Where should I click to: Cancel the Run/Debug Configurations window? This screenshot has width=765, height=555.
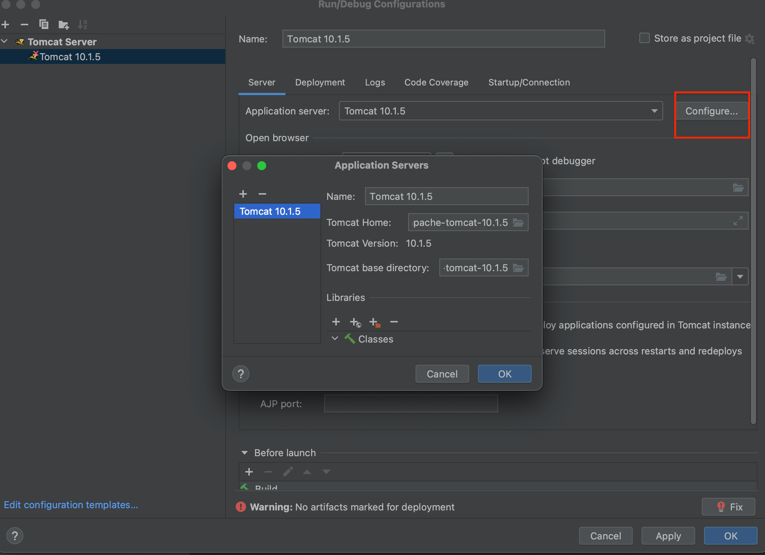606,536
